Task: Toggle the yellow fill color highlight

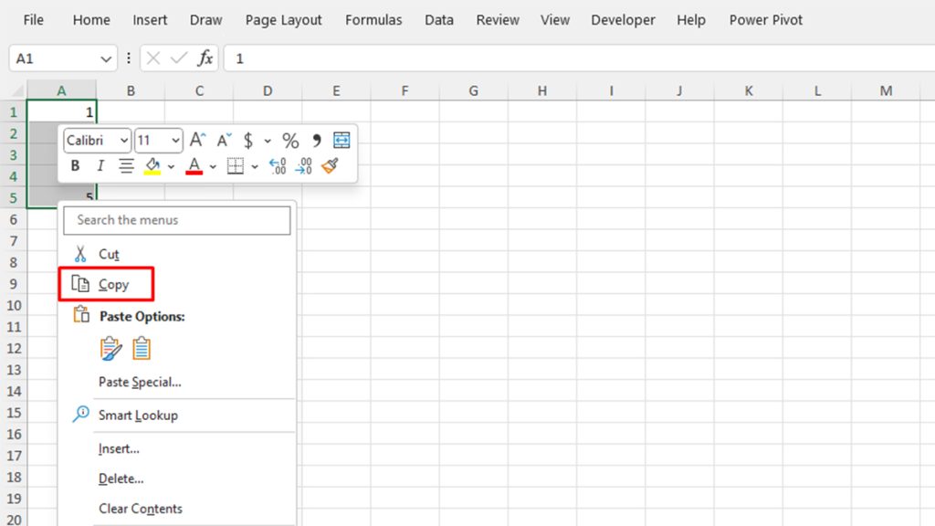Action: pos(153,165)
